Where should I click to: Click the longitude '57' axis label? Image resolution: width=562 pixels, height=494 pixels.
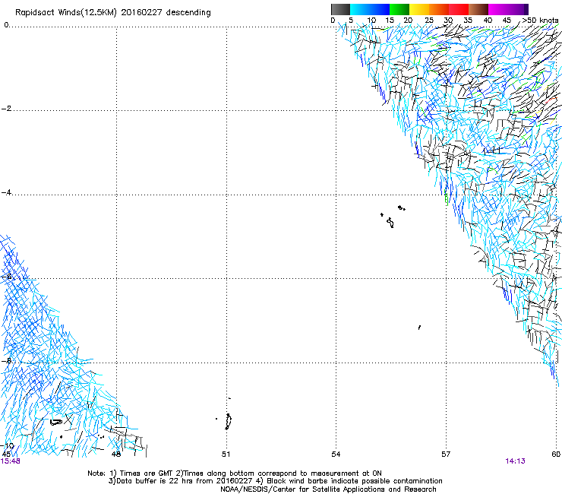coord(446,454)
